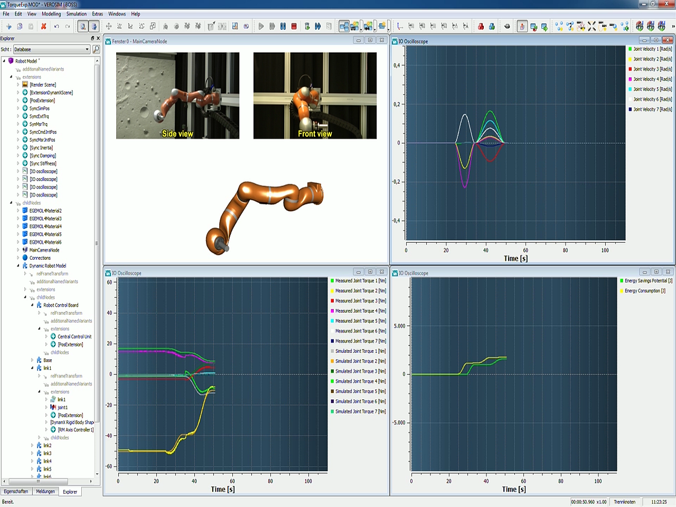Click the Side view camera thumbnail
This screenshot has height=507, width=676.
pos(177,96)
